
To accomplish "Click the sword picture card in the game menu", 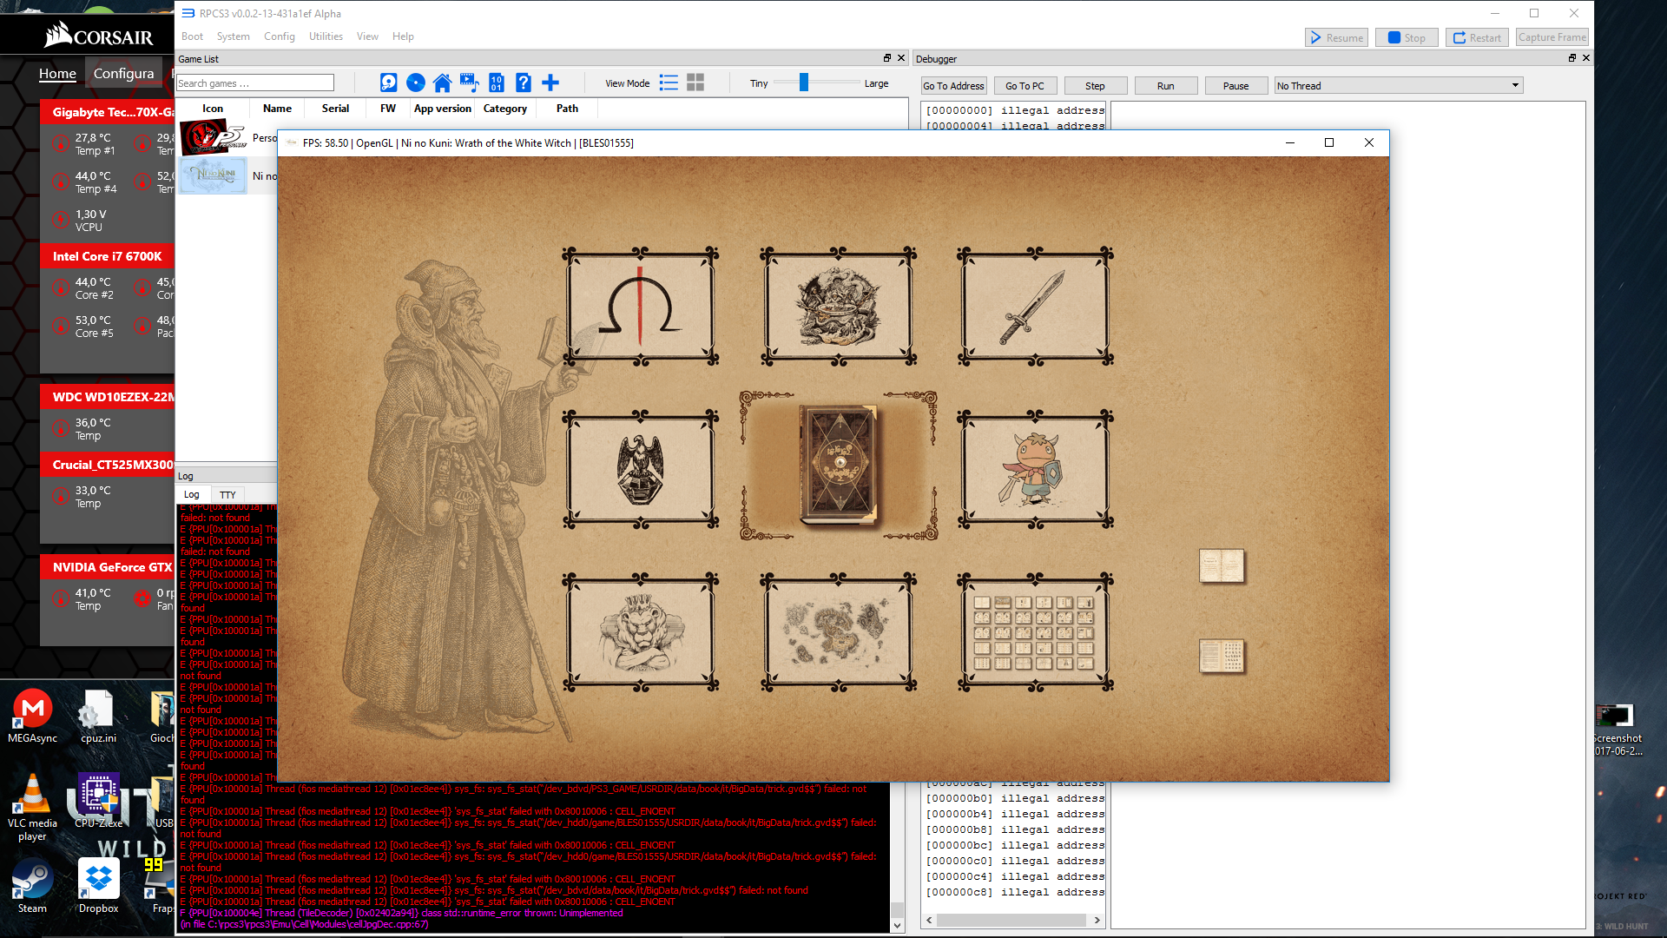I will (x=1035, y=307).
